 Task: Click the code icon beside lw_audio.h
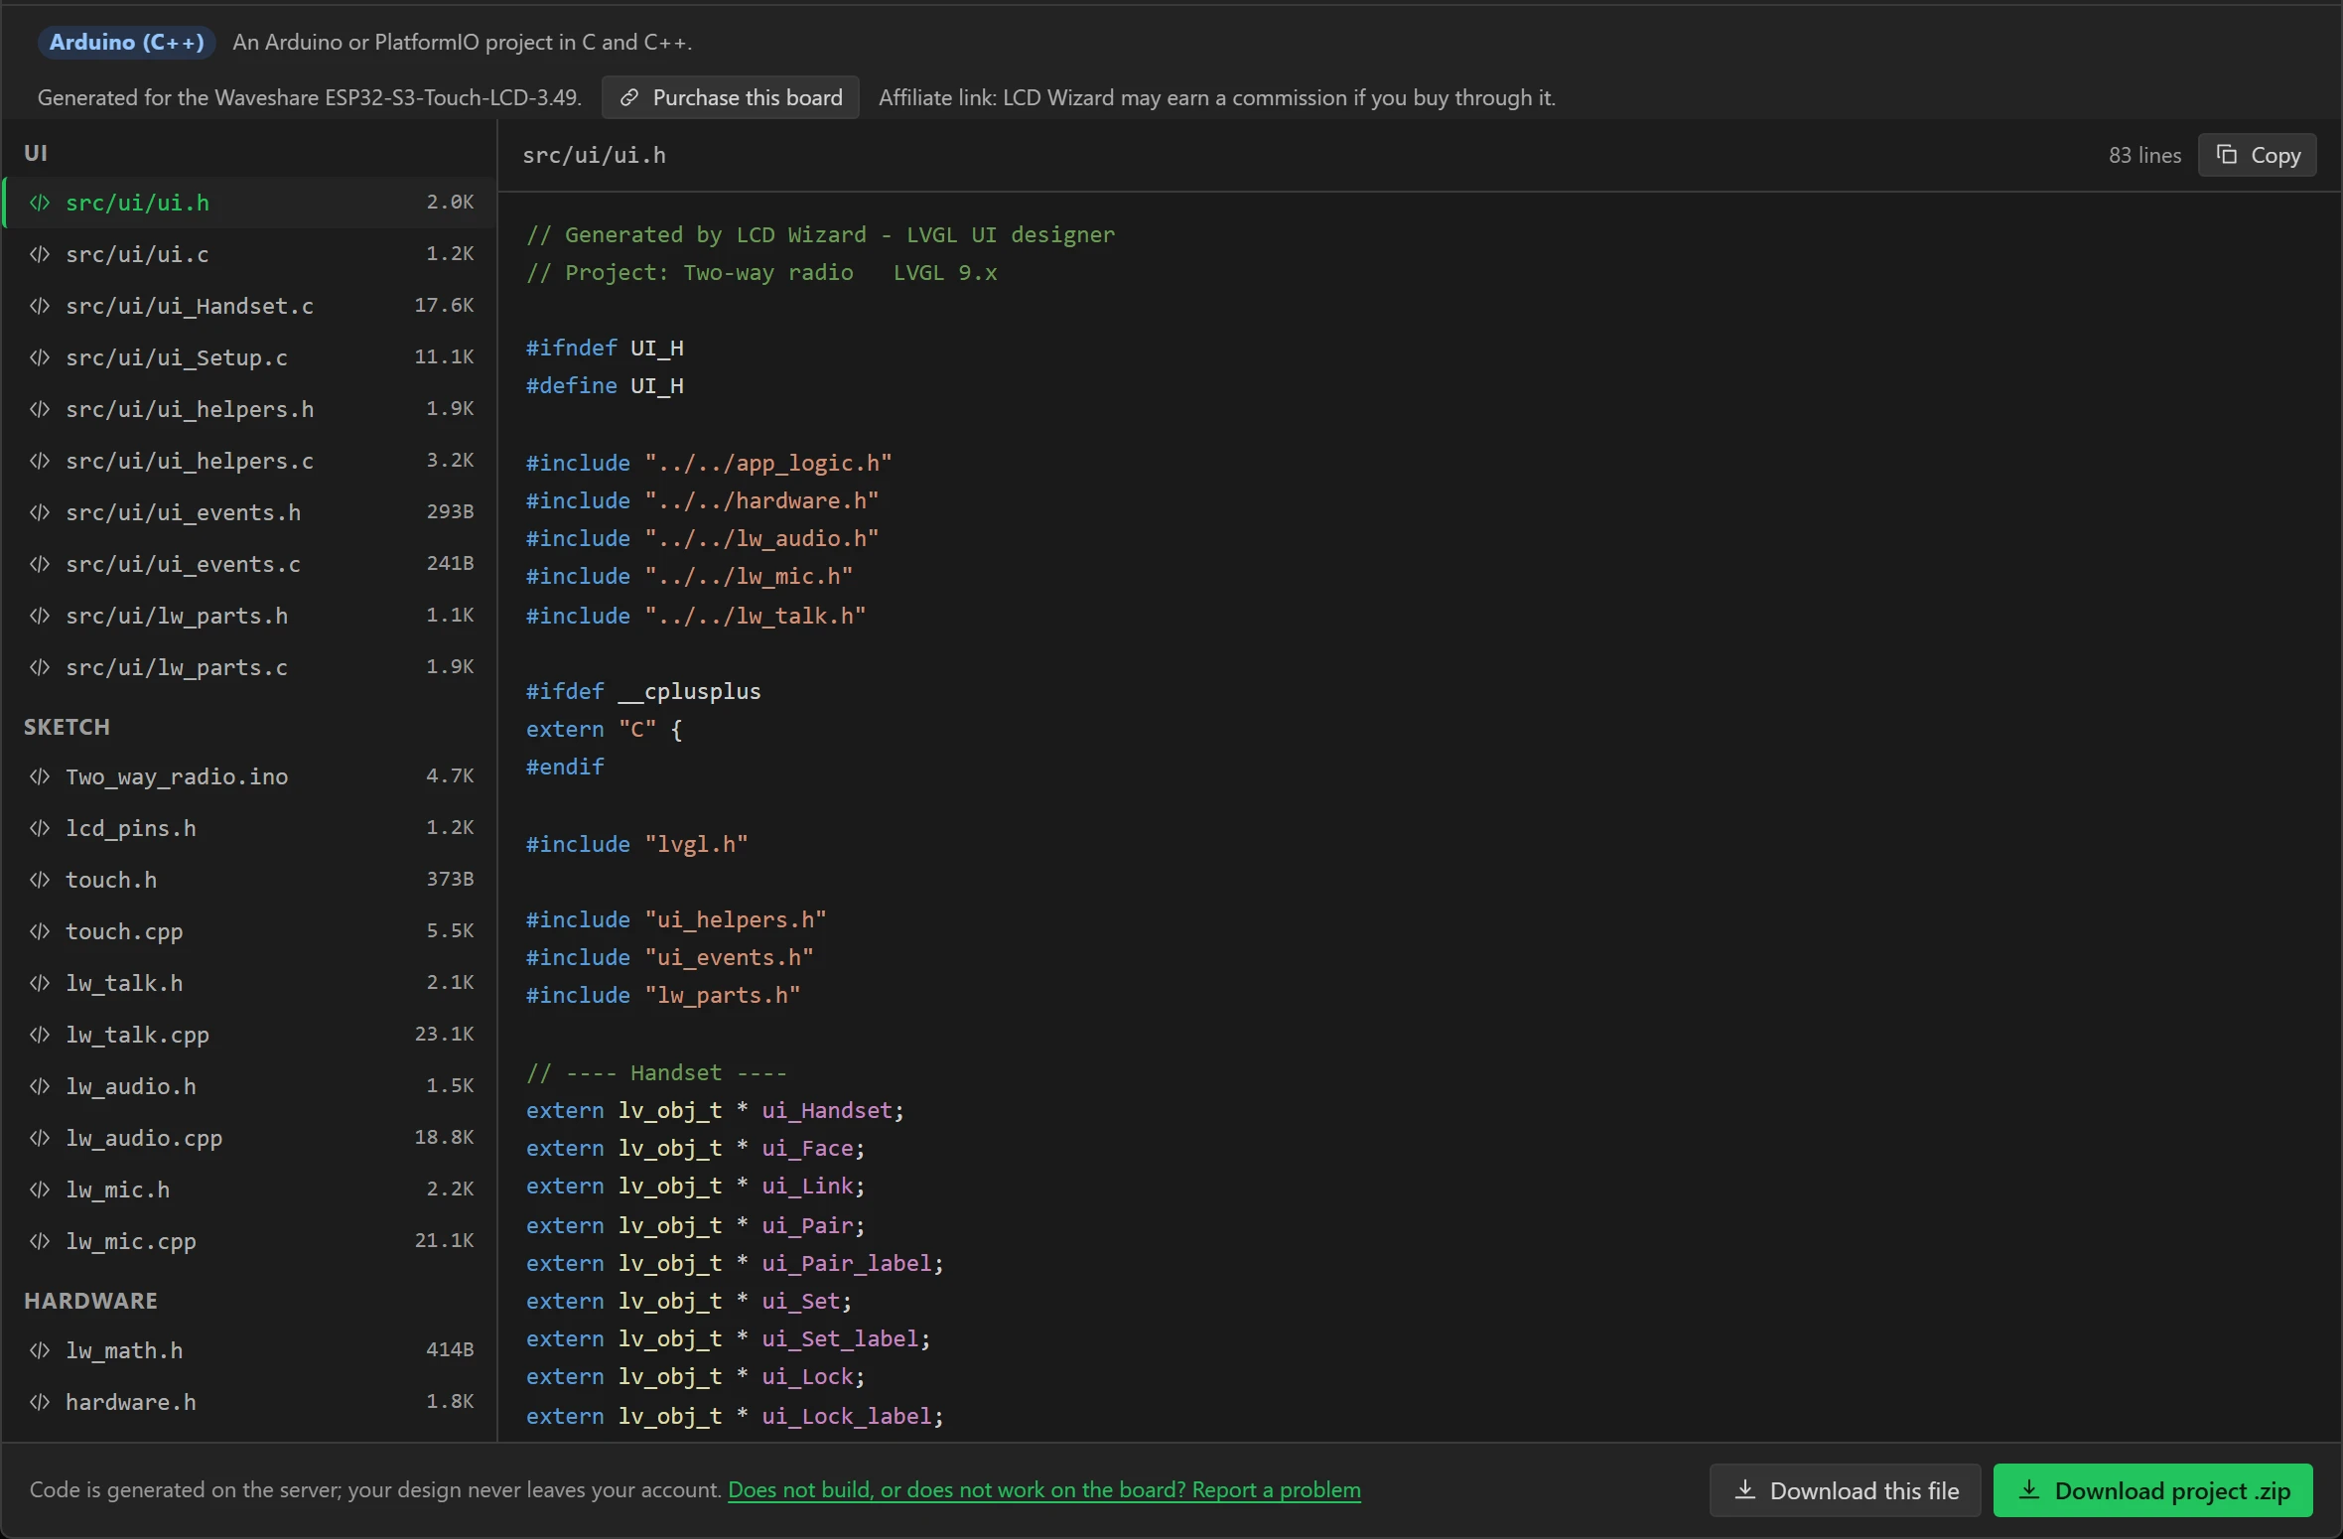40,1086
